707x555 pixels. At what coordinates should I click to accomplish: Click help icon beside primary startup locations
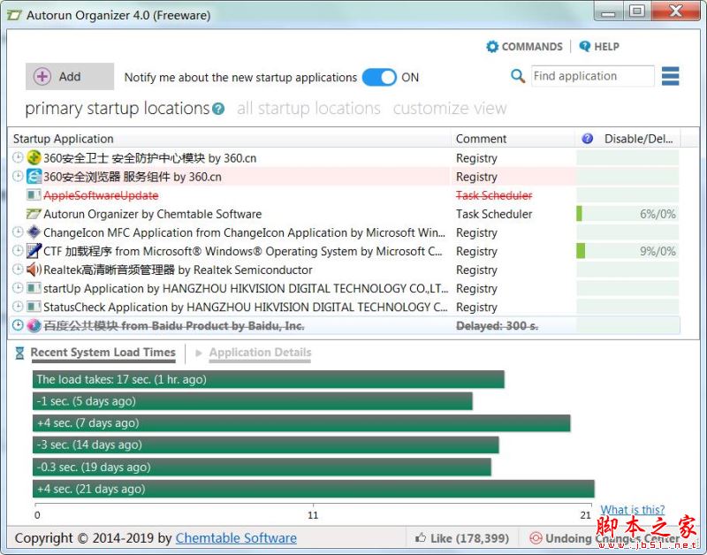pos(218,109)
